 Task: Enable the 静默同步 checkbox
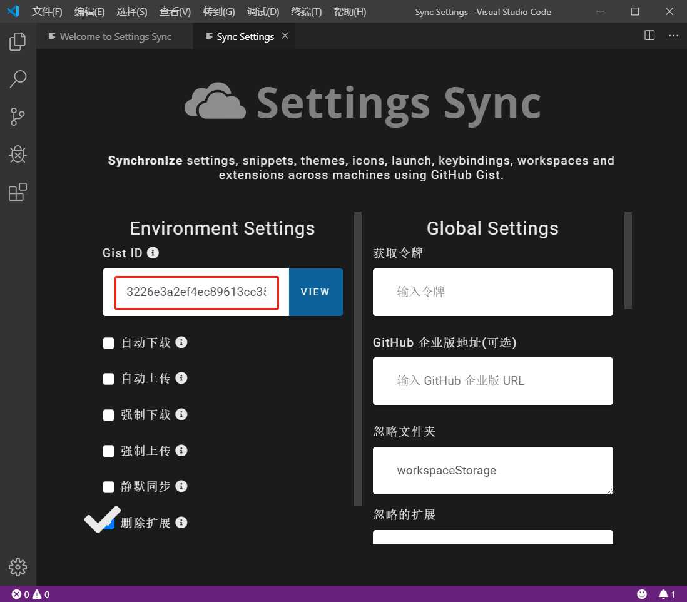point(108,487)
